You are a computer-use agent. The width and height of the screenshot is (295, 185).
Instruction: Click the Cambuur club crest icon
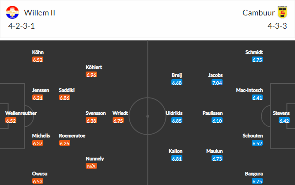tap(282, 12)
